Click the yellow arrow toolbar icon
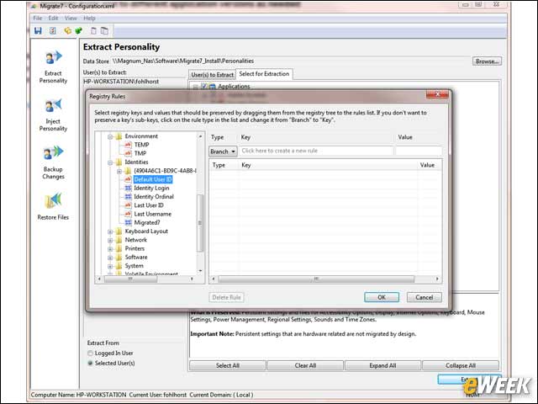This screenshot has height=404, width=538. coord(67,30)
